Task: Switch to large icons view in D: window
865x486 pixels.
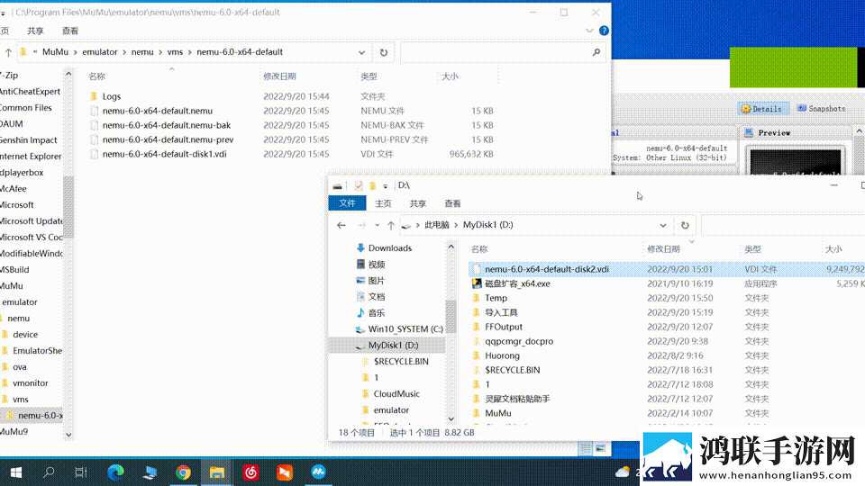Action: pos(601,449)
